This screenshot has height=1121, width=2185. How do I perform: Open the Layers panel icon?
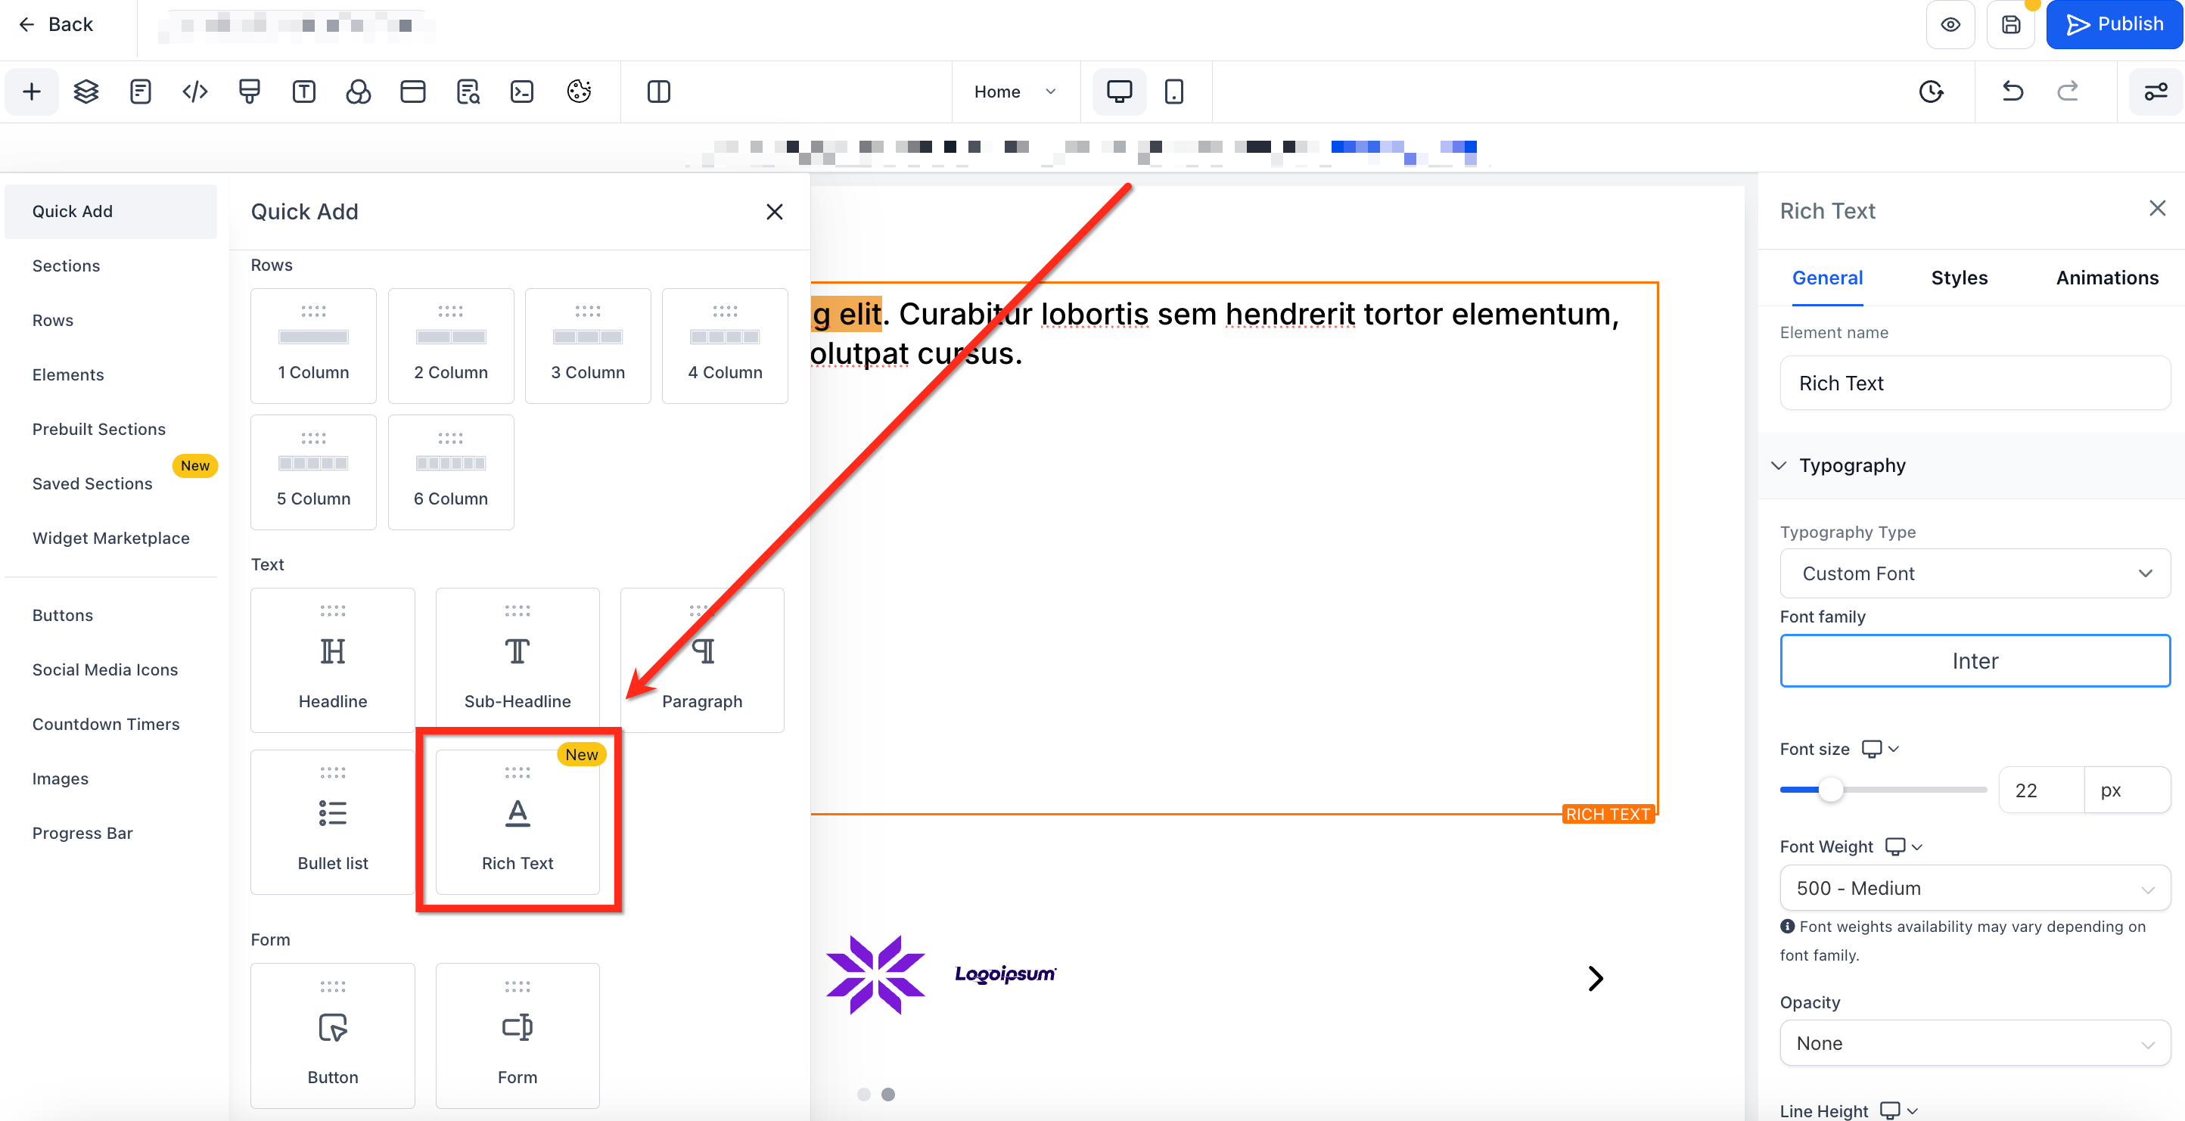pos(85,92)
